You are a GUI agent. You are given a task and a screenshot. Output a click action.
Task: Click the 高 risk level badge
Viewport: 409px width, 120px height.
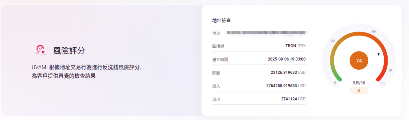tap(359, 90)
